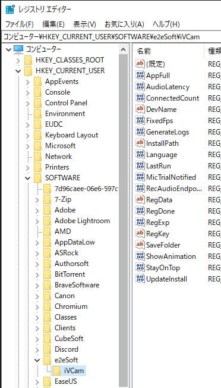Open the ヘルプ(H) menu

click(166, 24)
